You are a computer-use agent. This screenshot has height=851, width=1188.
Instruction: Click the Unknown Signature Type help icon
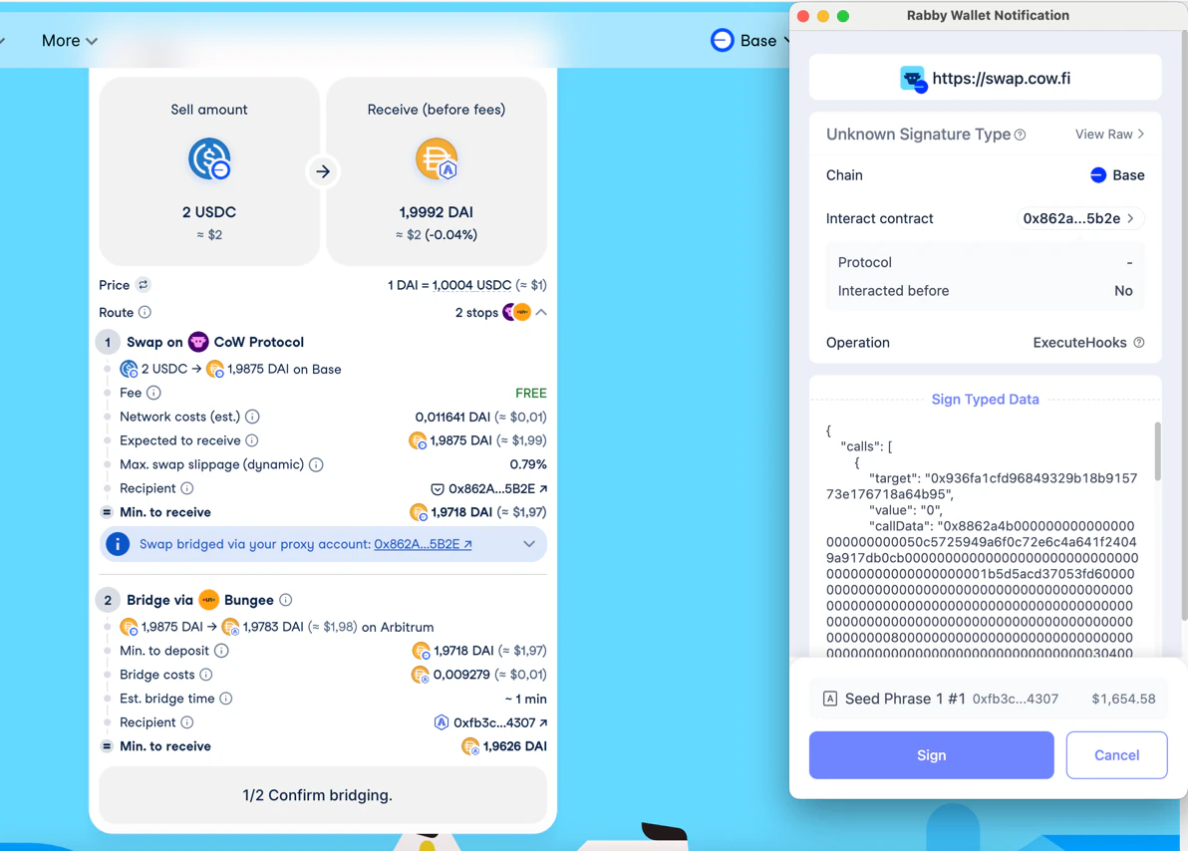pos(1020,135)
